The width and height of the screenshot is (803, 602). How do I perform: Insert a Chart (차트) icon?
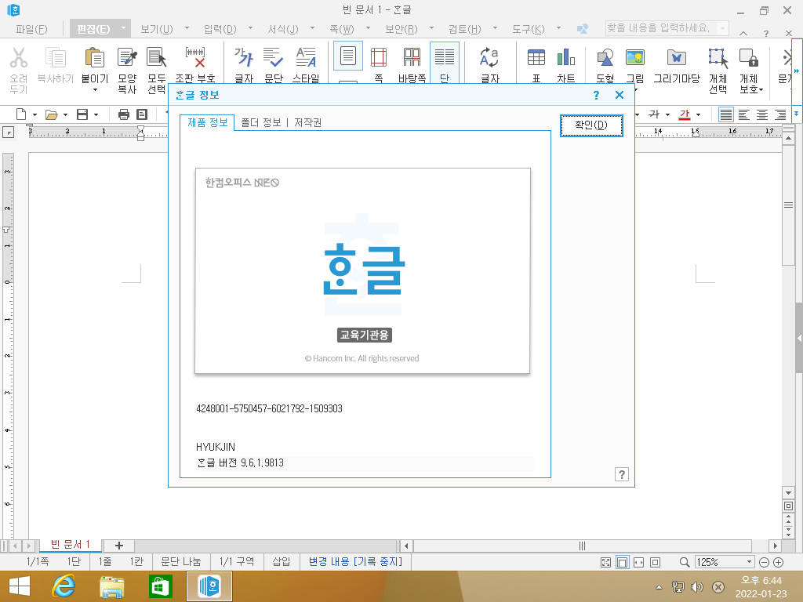tap(566, 57)
